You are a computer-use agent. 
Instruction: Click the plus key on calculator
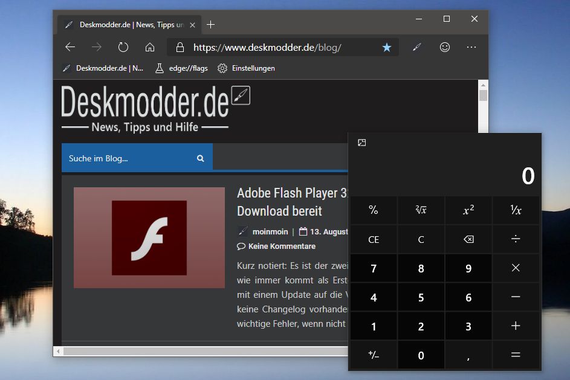(516, 326)
